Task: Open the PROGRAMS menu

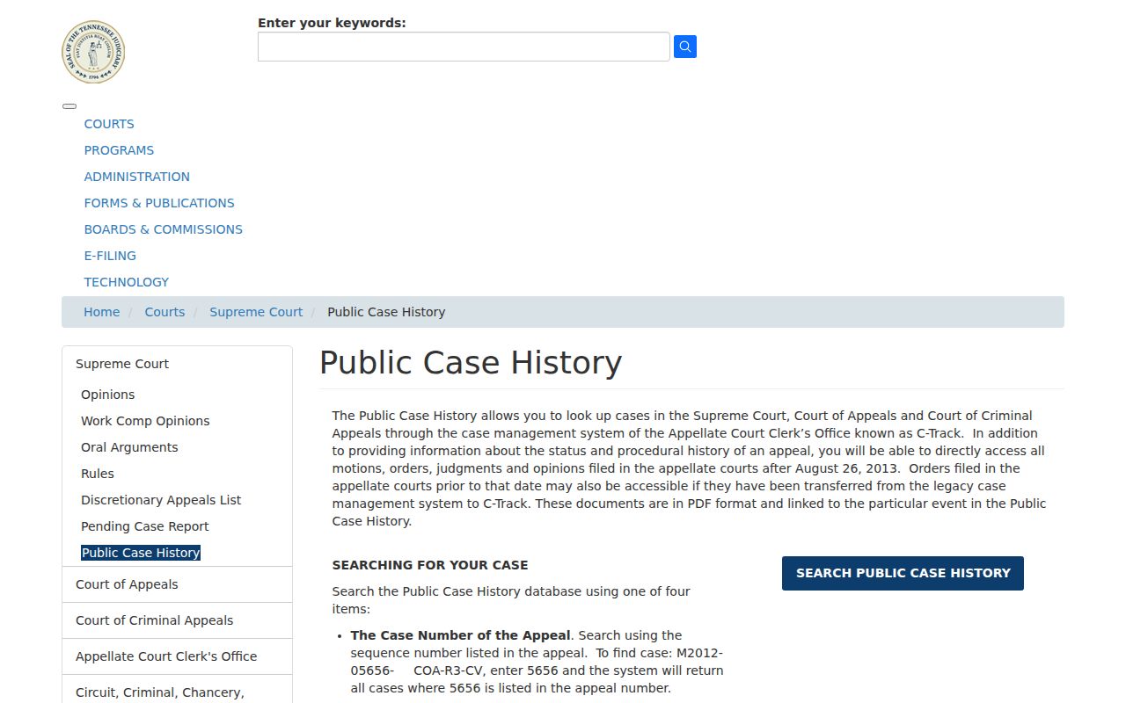Action: tap(119, 150)
